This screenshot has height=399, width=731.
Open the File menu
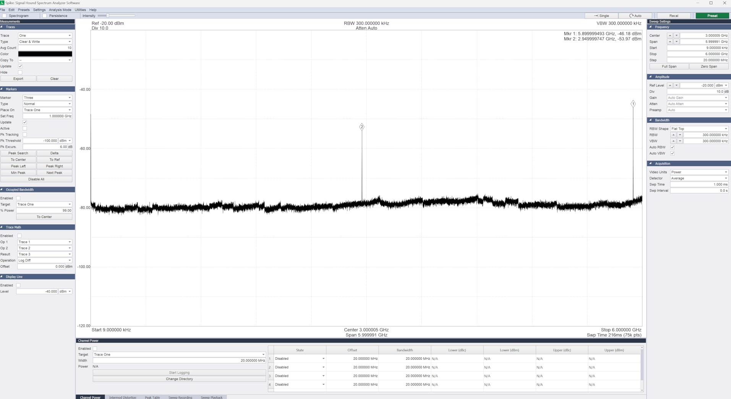[3, 10]
